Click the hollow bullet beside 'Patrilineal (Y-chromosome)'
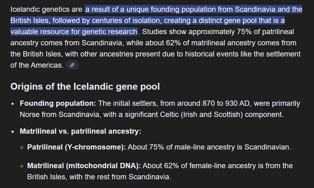314x188 pixels. [22, 147]
